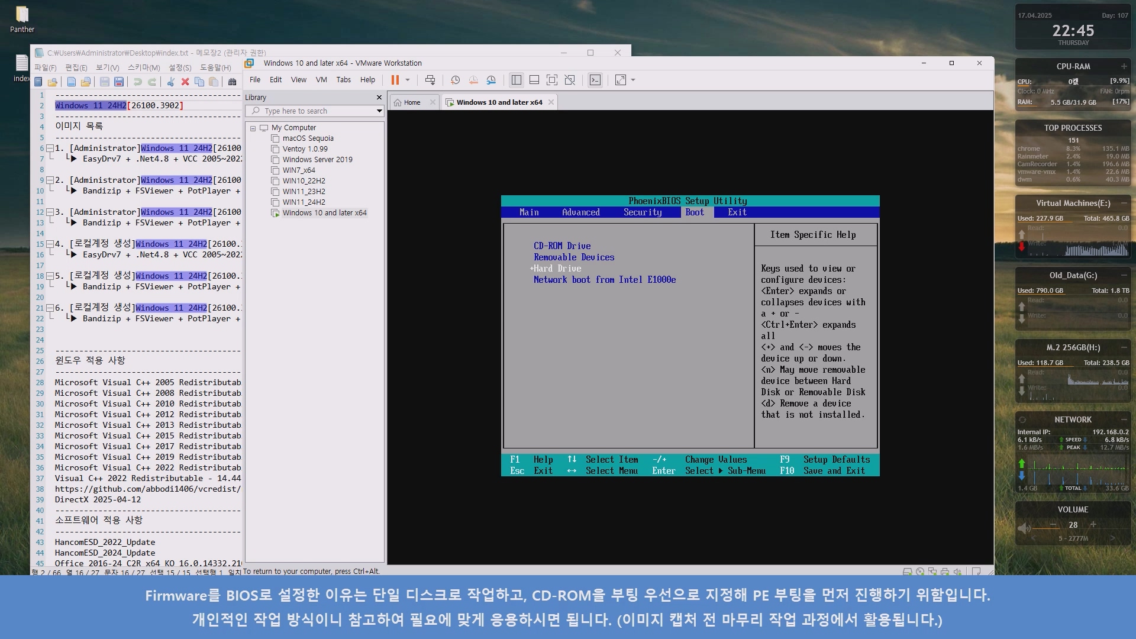Click binoculars find icon in notepad
The width and height of the screenshot is (1136, 639).
coord(232,82)
